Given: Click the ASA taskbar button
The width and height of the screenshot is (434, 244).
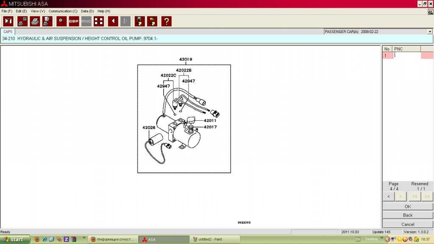Looking at the screenshot, I should coord(164,239).
